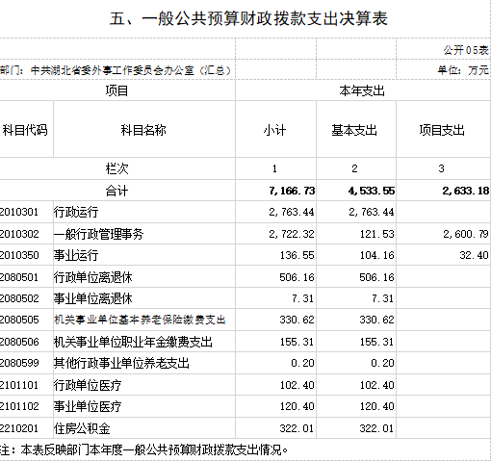Click the 项目支出 column header
The width and height of the screenshot is (491, 462).
click(x=444, y=130)
